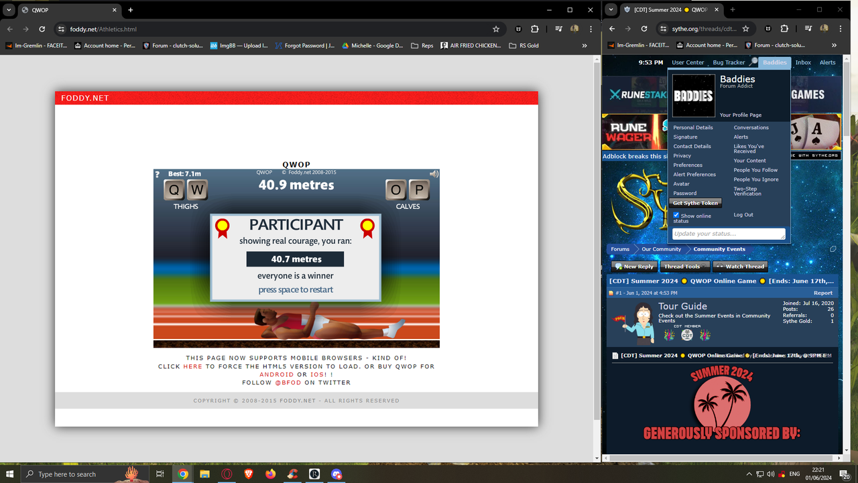Click the New Reply button

coord(633,267)
